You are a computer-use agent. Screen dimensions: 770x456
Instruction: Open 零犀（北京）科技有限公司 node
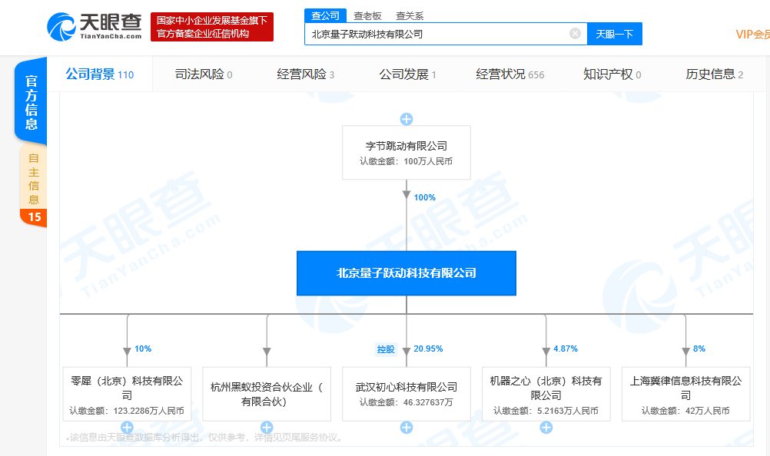[127, 394]
